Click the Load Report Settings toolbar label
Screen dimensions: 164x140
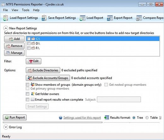[x=24, y=18]
